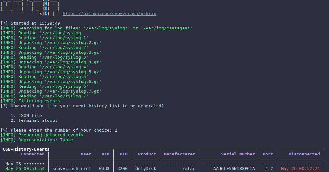Click the Unpacking syslog.2.gz log line

(51, 43)
